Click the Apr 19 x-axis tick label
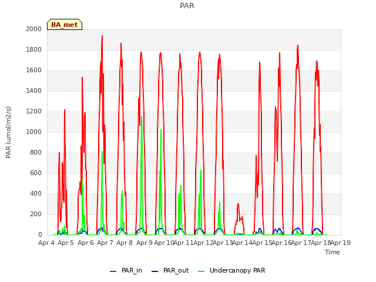Image resolution: width=376 pixels, height=282 pixels. pos(341,243)
